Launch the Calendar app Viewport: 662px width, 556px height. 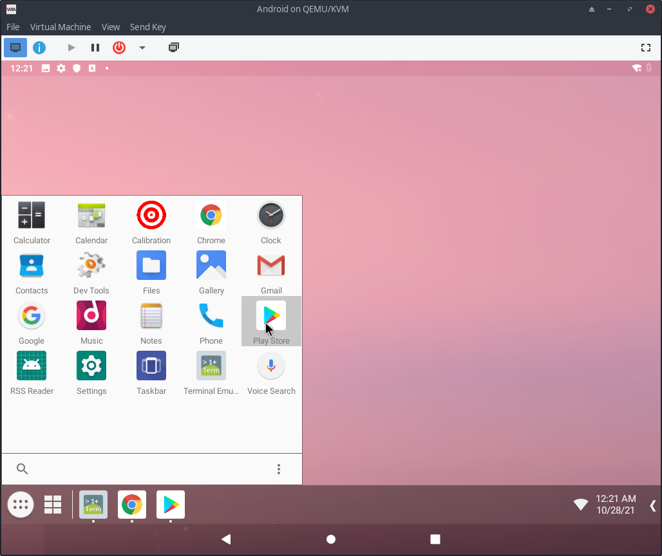pyautogui.click(x=91, y=222)
